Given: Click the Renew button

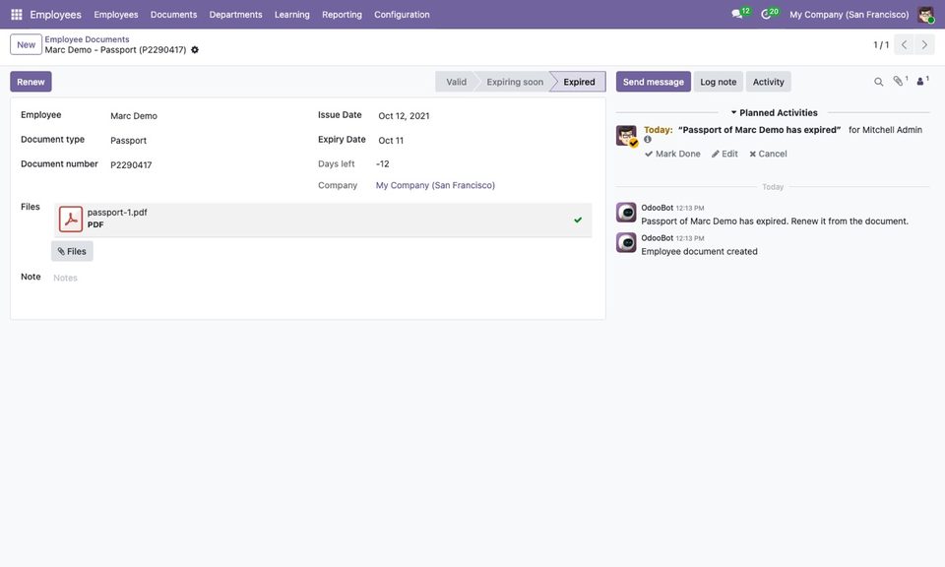Looking at the screenshot, I should [31, 82].
